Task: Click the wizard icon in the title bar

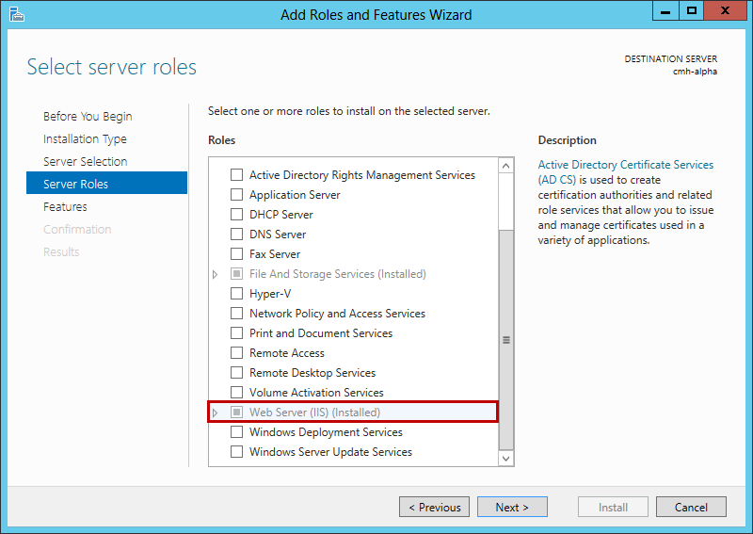Action: coord(15,14)
